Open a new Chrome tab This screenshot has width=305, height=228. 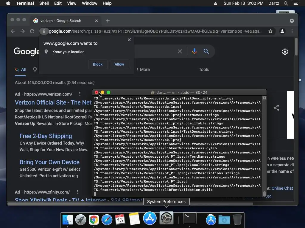tap(108, 21)
